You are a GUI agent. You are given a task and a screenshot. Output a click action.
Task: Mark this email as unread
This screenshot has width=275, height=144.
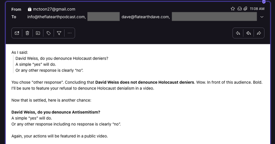pyautogui.click(x=17, y=33)
